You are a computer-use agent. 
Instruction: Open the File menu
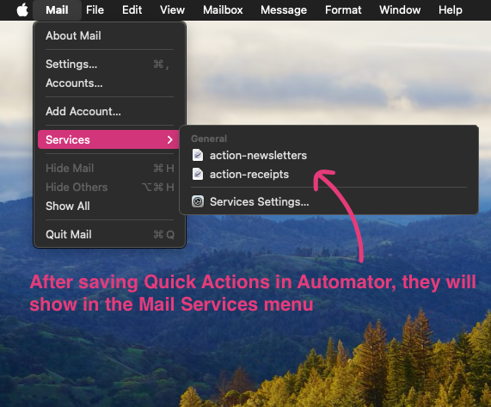click(x=95, y=10)
